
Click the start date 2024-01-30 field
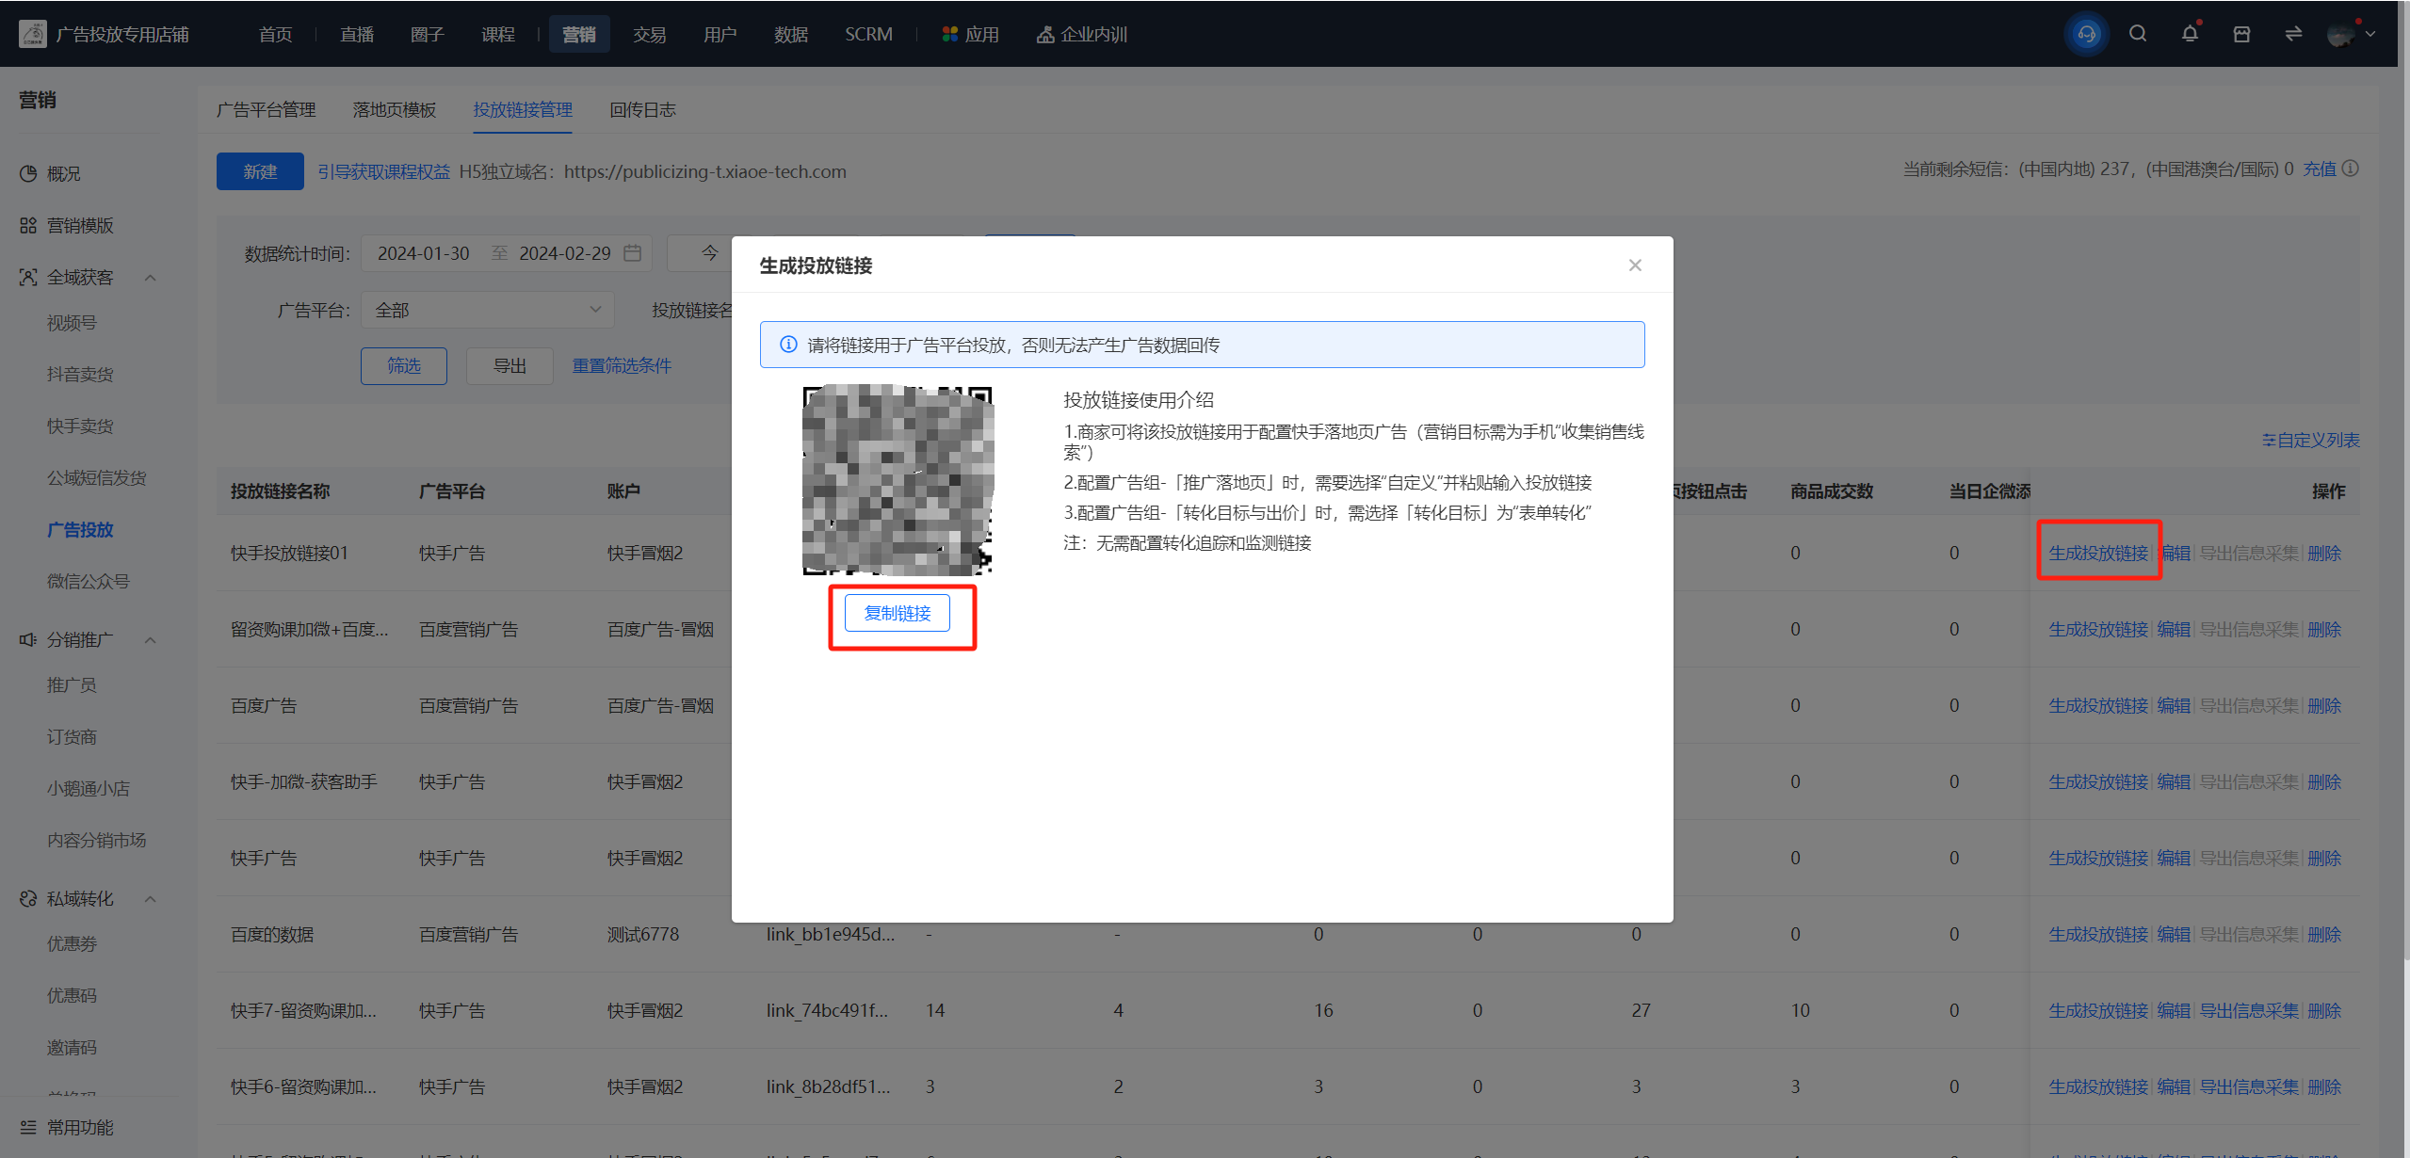point(423,253)
